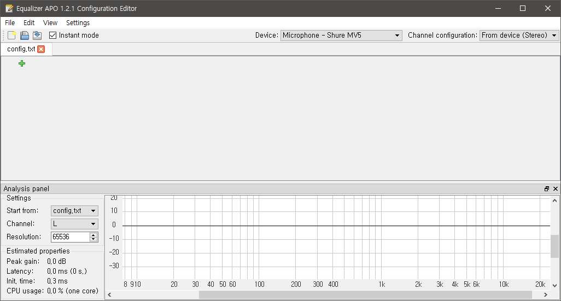
Task: Click graph horizontal scrollbar left arrow
Action: 109,295
